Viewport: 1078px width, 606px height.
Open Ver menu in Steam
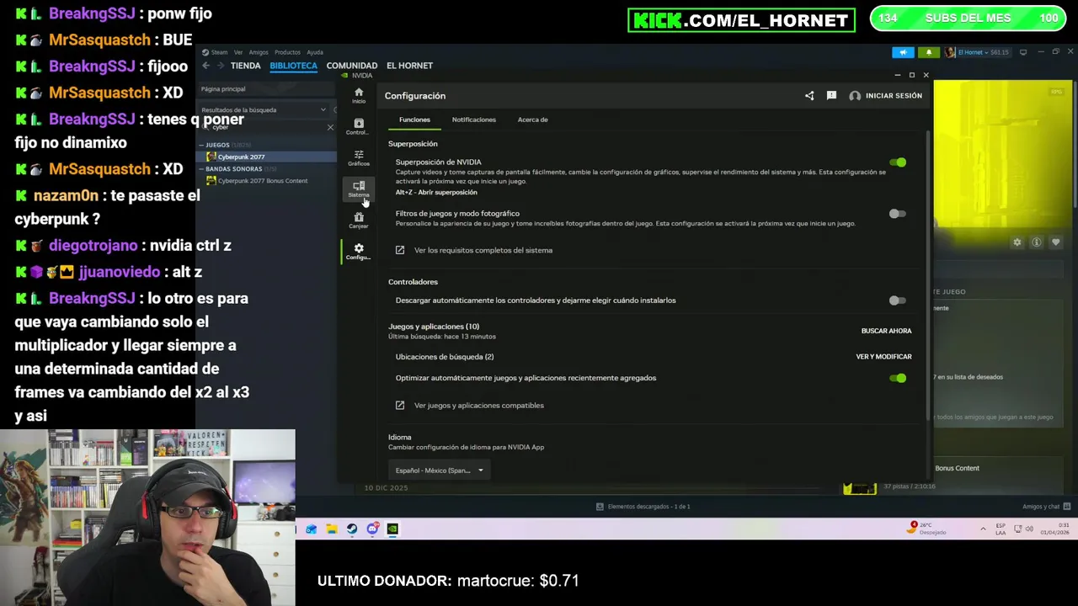click(x=238, y=52)
